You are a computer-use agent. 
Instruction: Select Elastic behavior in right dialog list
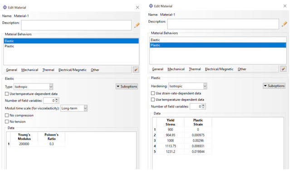click(218, 40)
